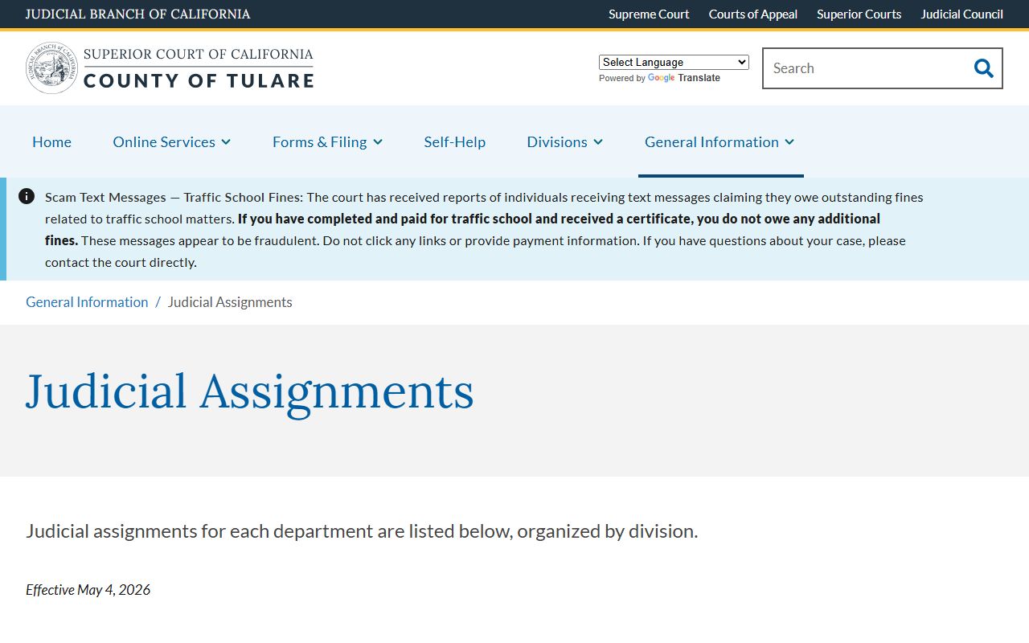Image resolution: width=1029 pixels, height=643 pixels.
Task: Click the Effective May 4, 2026 text
Action: tap(88, 590)
